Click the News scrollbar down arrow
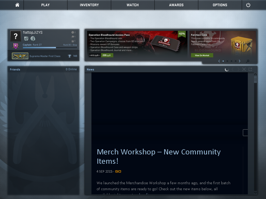Viewport: 266px width, 199px height. (255, 193)
